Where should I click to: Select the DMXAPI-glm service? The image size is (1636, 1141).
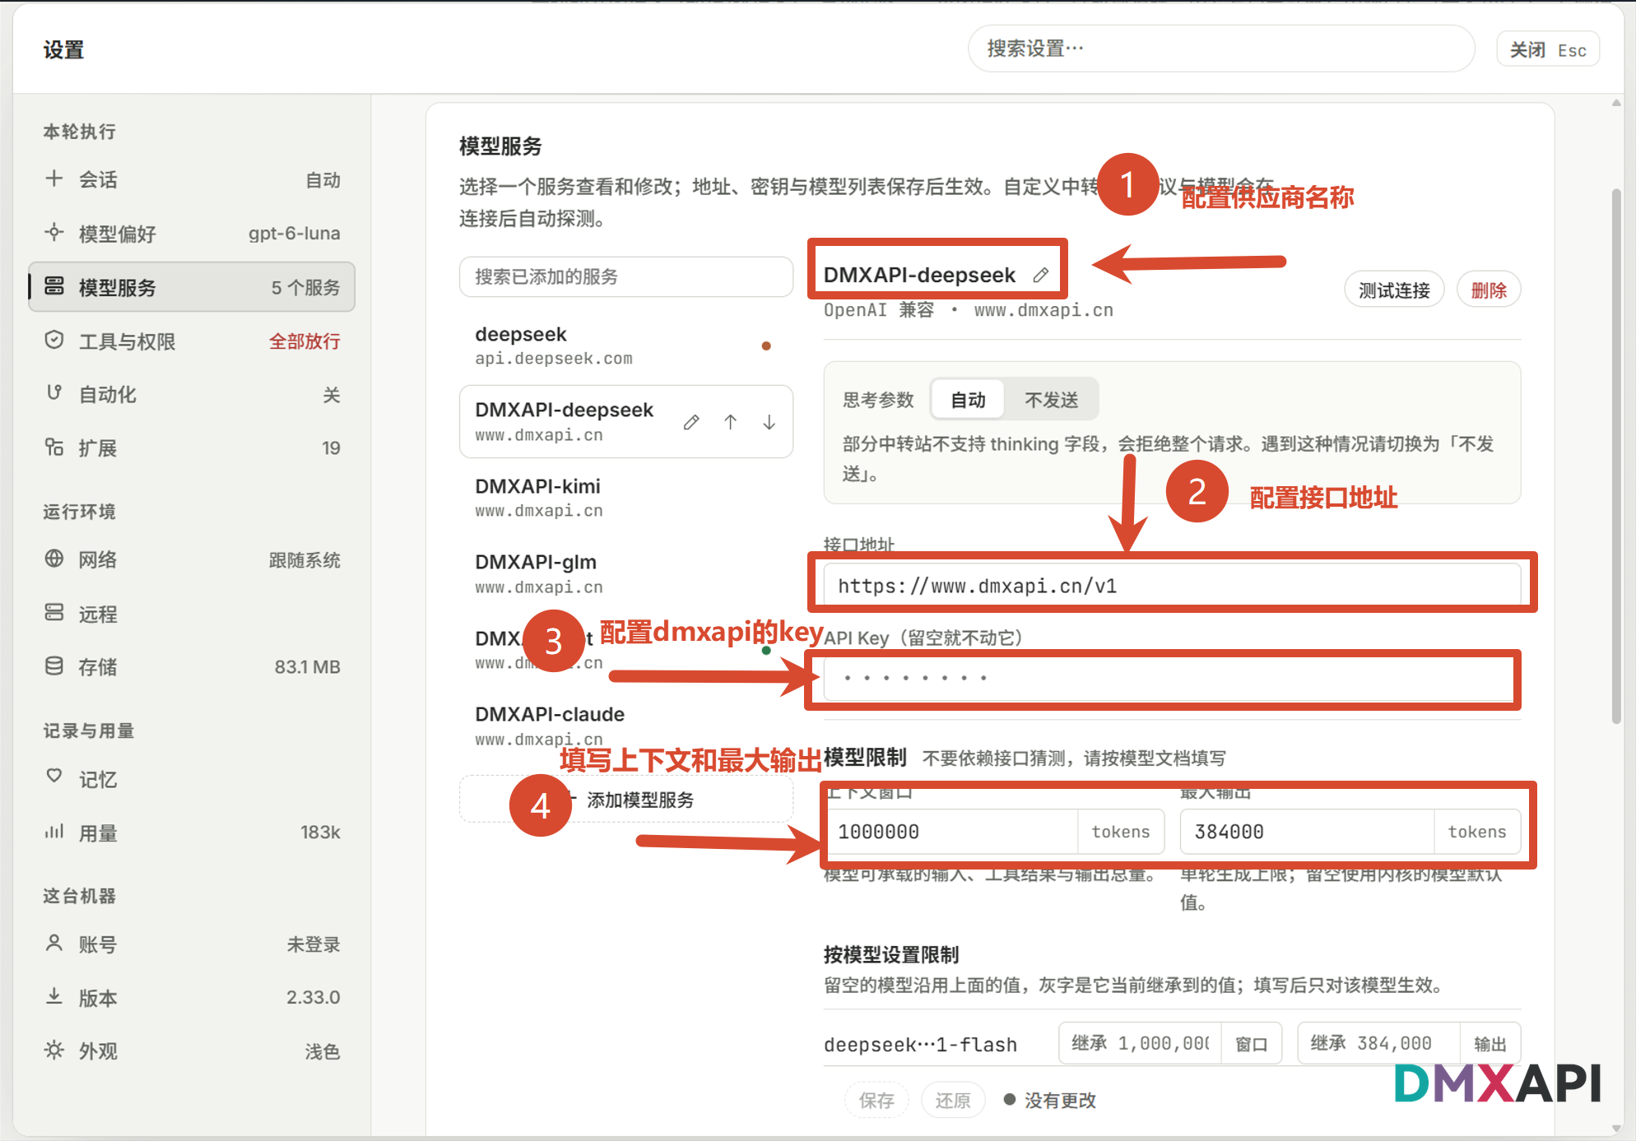click(625, 573)
